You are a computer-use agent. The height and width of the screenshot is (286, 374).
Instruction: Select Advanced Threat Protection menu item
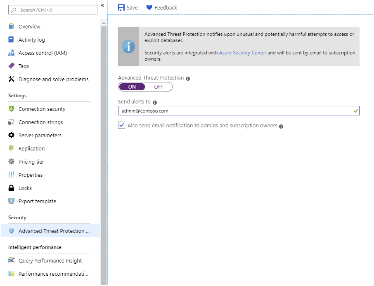click(x=50, y=230)
